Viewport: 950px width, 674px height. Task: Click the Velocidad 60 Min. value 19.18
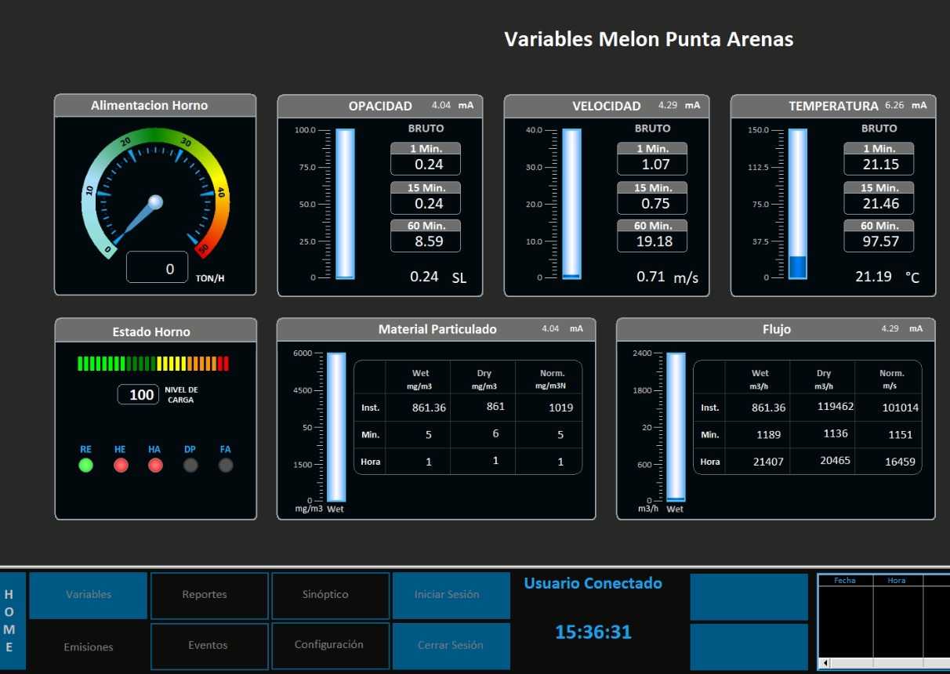652,241
